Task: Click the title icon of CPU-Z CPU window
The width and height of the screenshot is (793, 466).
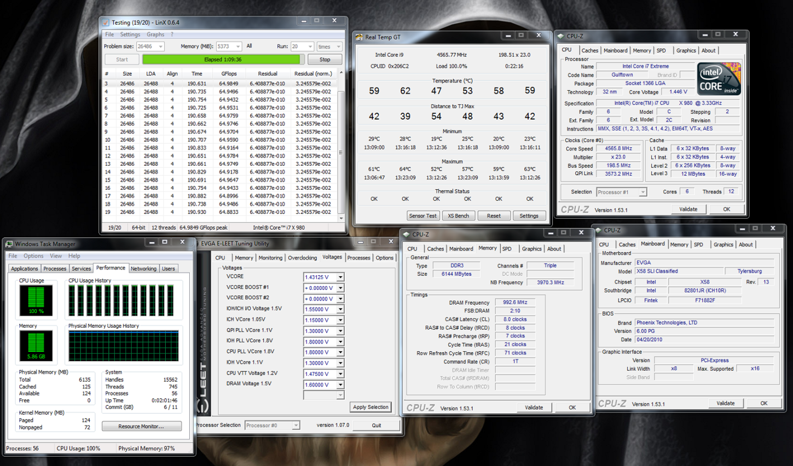Action: [560, 36]
